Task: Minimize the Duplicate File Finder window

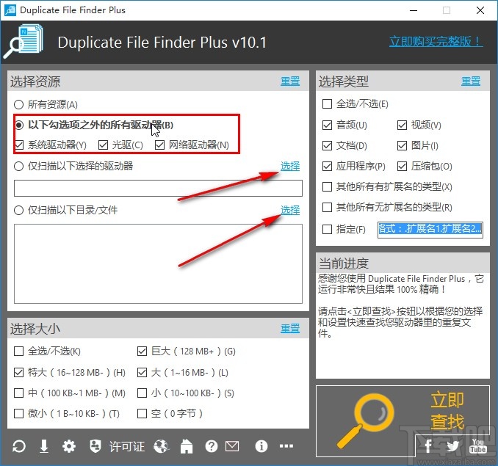Action: pos(414,10)
